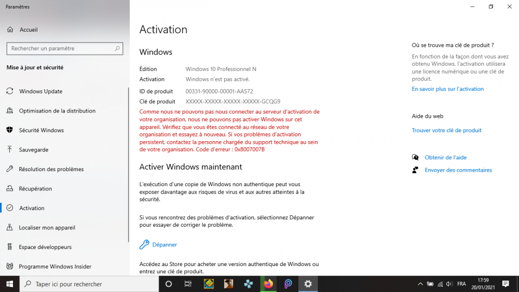519x292 pixels.
Task: Click Obtenir de l'aide link
Action: (445, 157)
